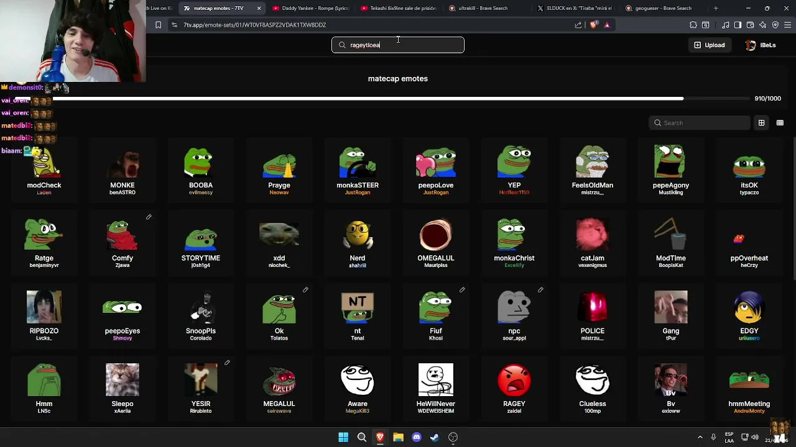Share this page via share icon

pyautogui.click(x=578, y=25)
